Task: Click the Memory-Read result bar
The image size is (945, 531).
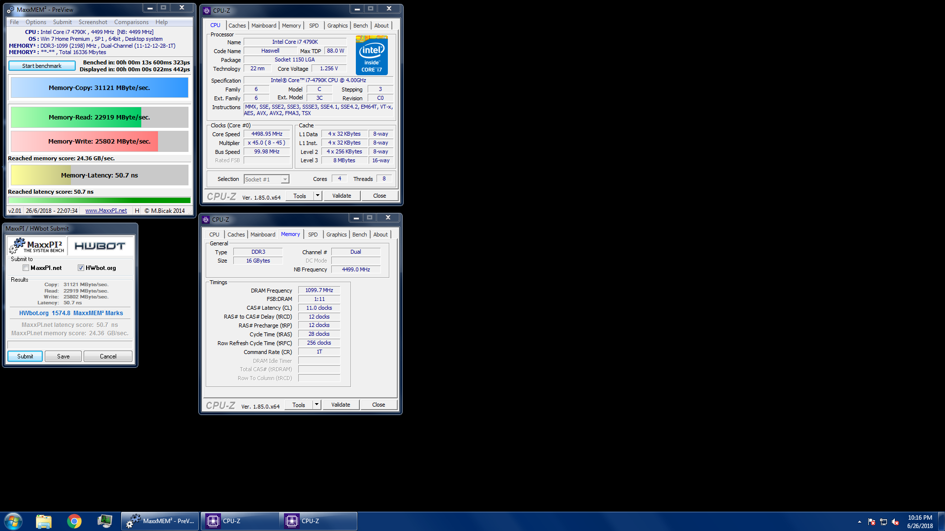Action: pos(99,118)
